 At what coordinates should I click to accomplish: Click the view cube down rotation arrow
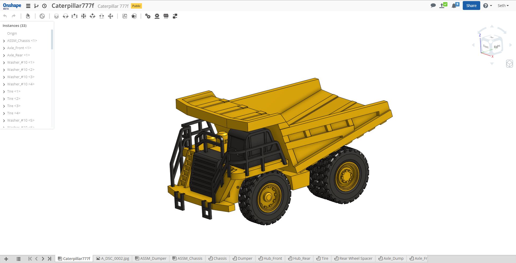tap(492, 64)
